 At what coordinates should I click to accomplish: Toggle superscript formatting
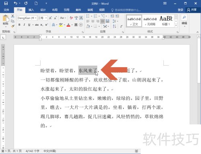[x=47, y=25]
